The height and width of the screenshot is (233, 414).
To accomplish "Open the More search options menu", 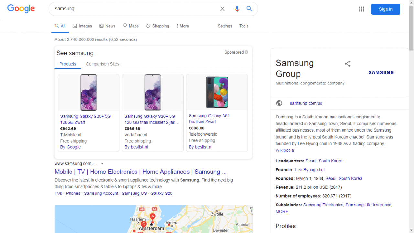I will pos(182,26).
